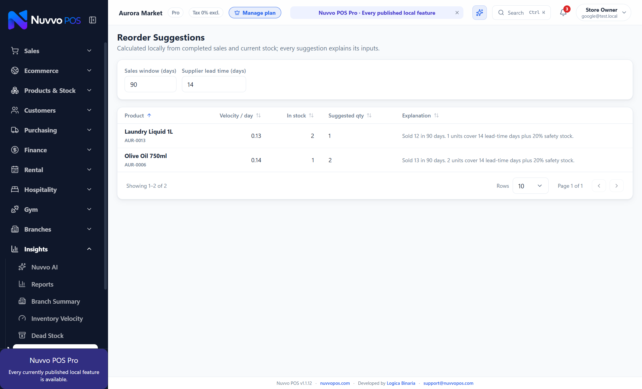Click the Nuvvo POS logo
642x389 pixels.
click(44, 20)
